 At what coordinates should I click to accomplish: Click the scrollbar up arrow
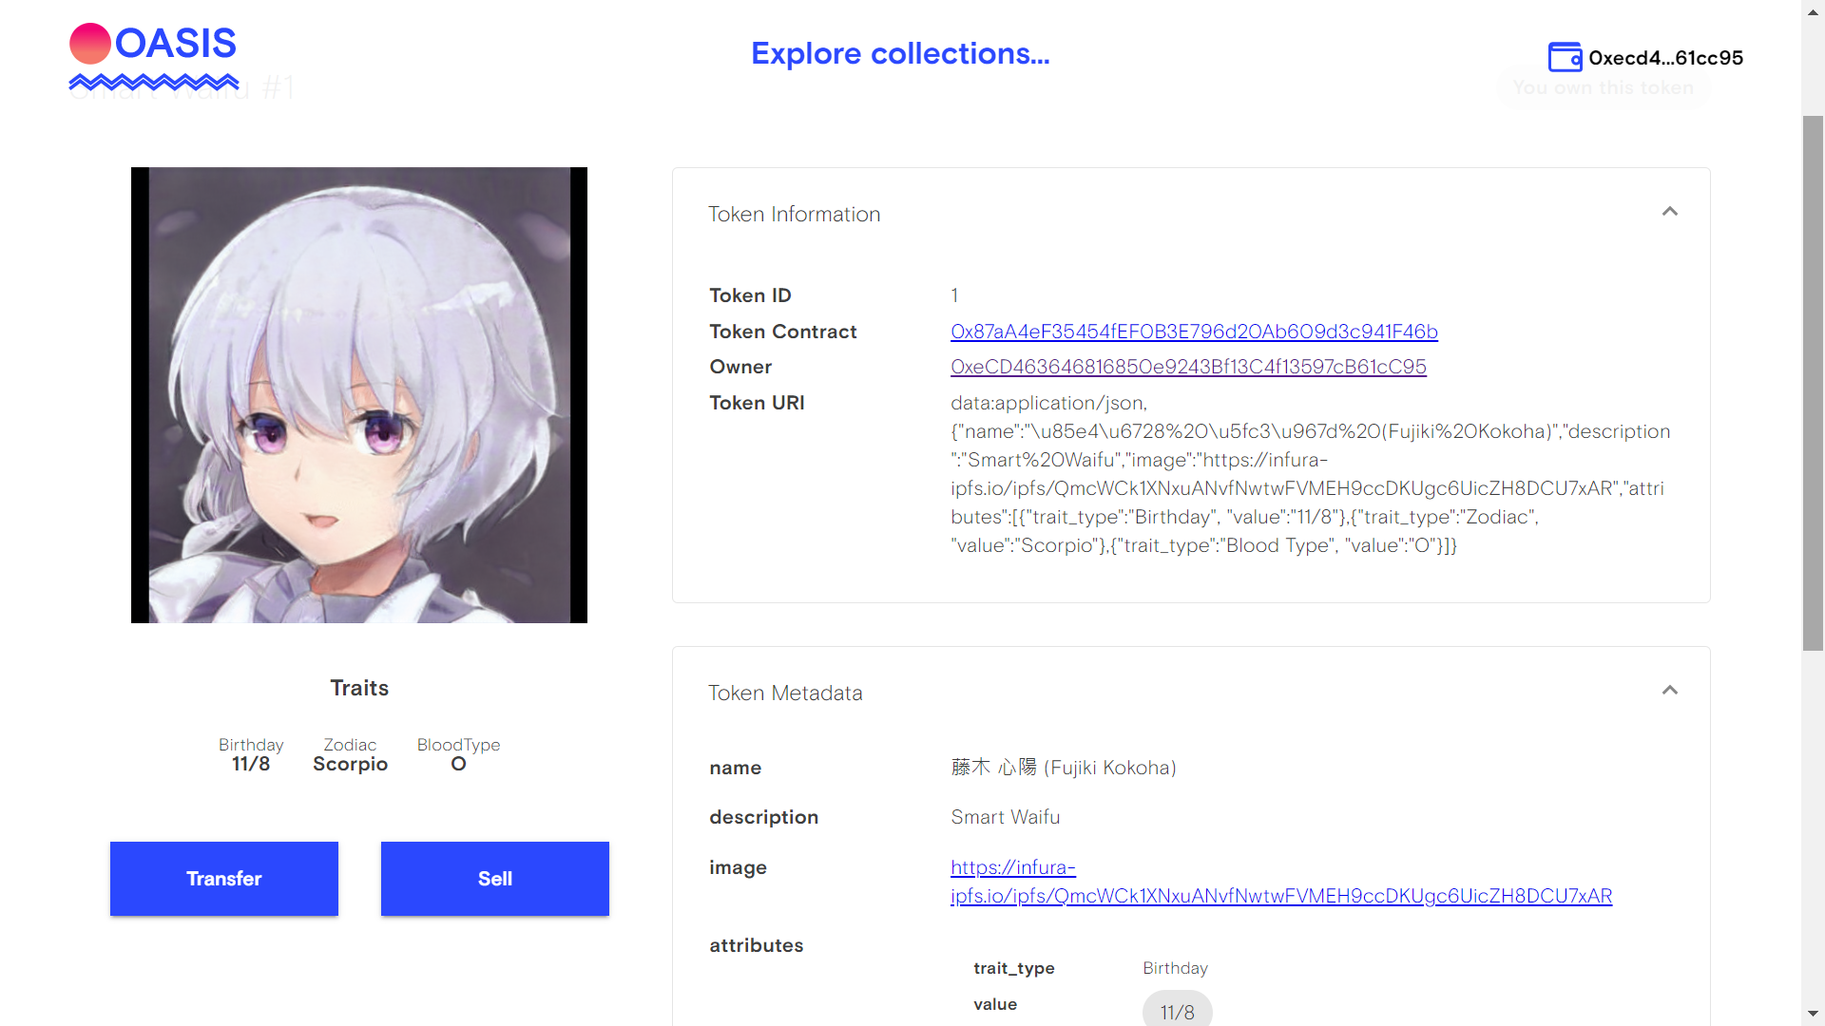(x=1813, y=10)
